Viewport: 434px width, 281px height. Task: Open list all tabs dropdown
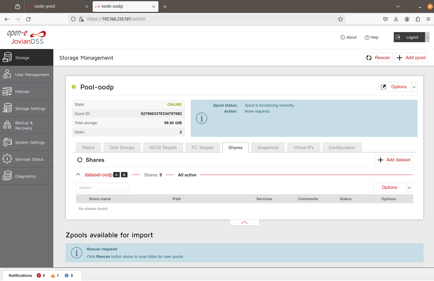point(398,7)
